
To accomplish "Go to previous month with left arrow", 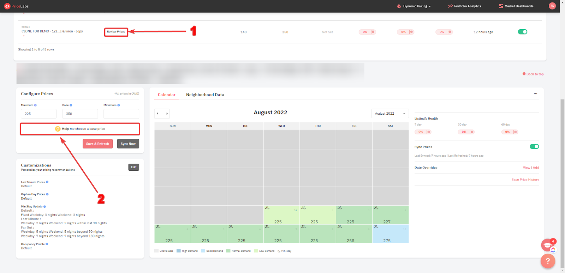I will tap(158, 114).
